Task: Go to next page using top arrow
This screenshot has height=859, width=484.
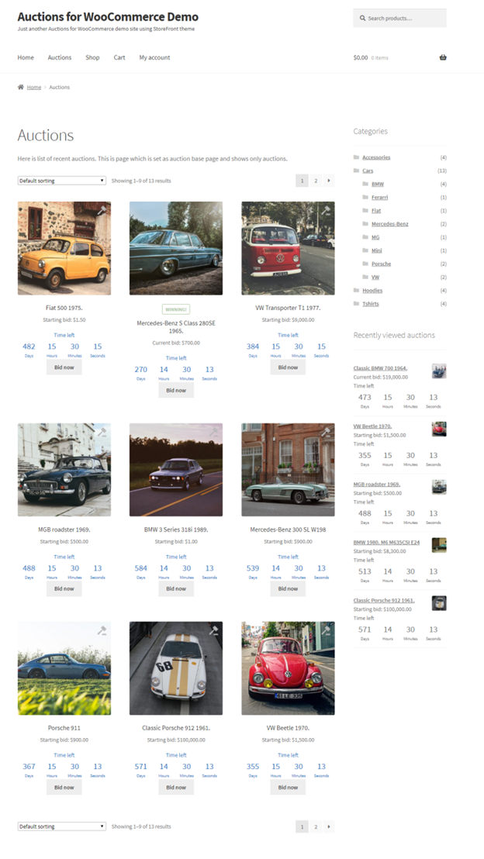Action: point(329,181)
